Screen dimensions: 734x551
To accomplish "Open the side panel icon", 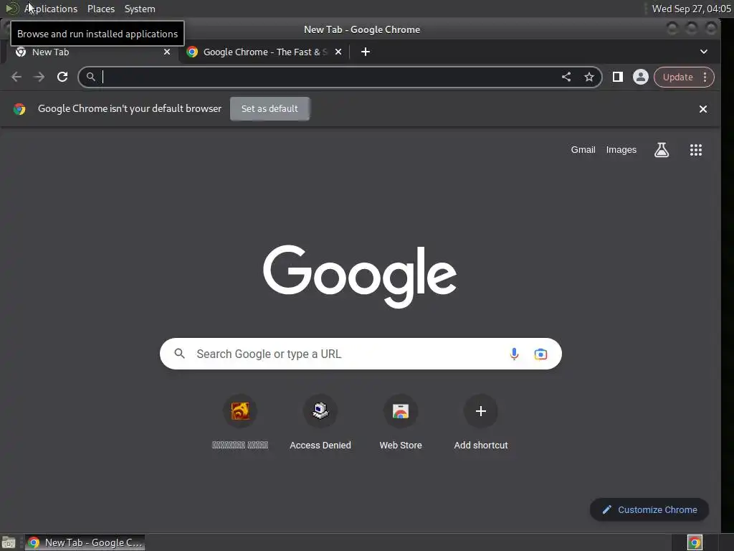I will point(617,77).
